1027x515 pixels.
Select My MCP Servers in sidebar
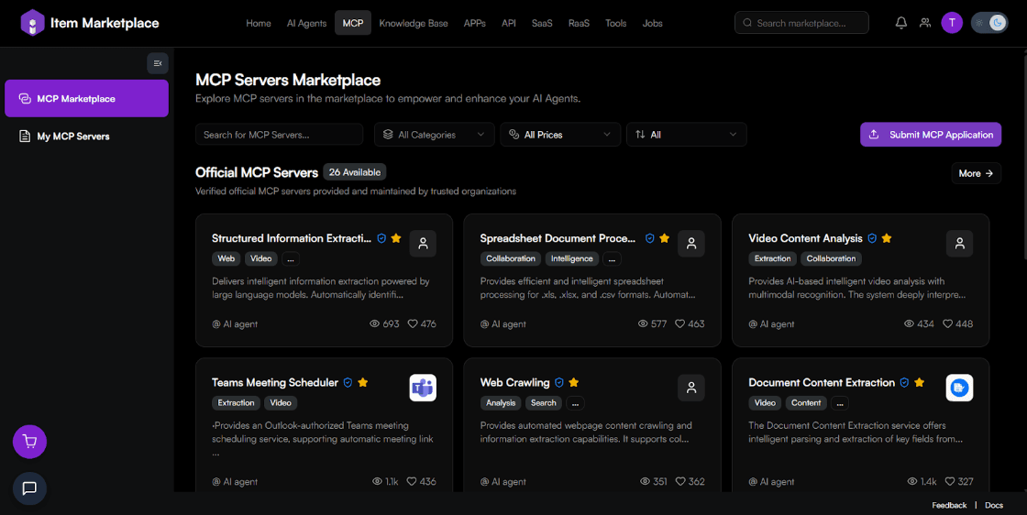[x=73, y=137]
